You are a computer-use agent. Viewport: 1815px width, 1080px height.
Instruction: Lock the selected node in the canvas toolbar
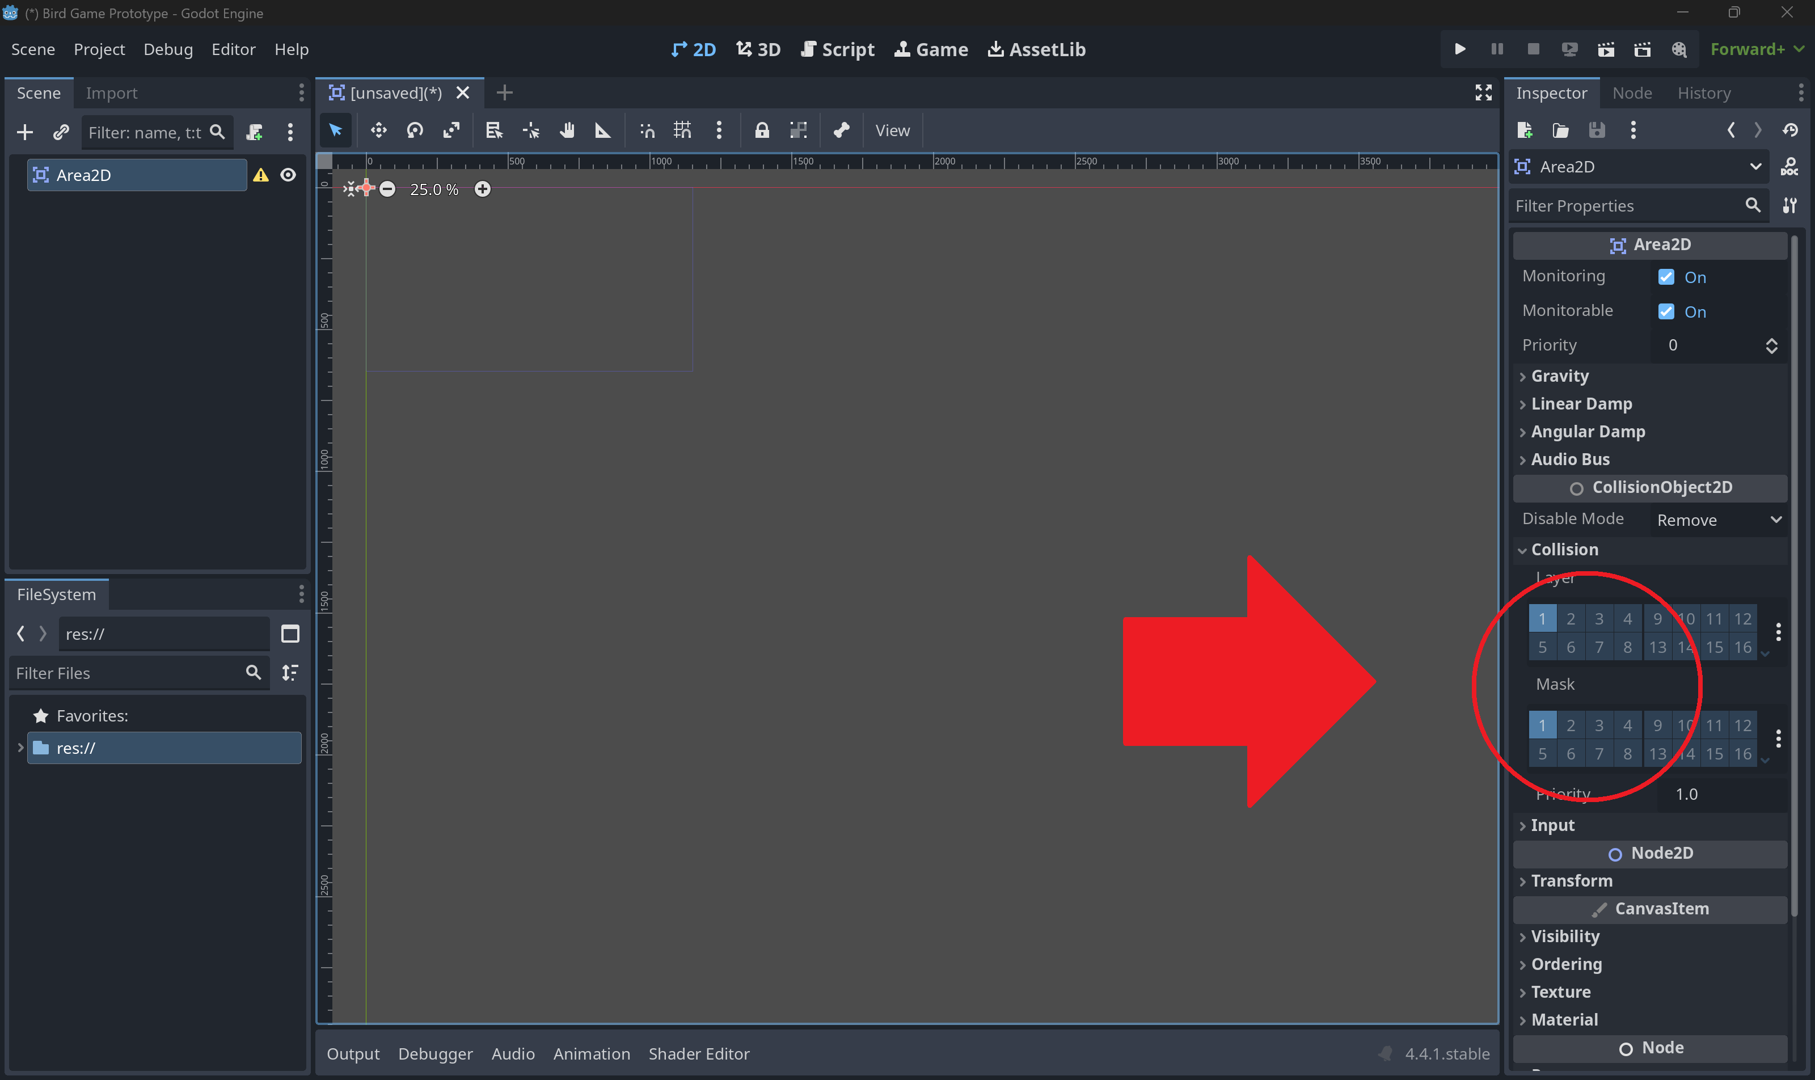(x=762, y=130)
